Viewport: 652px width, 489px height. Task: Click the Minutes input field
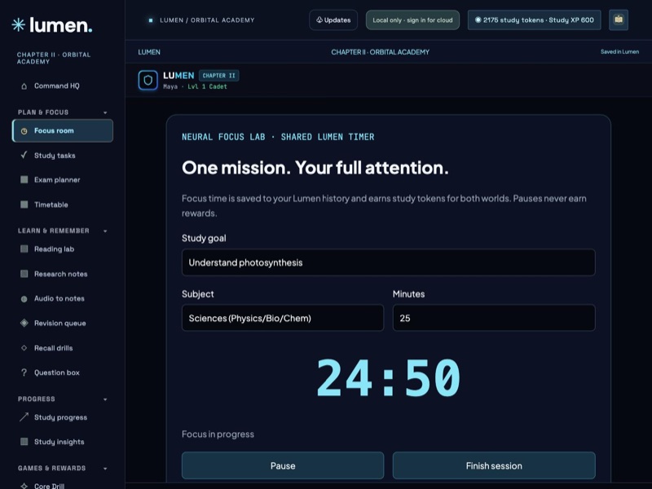point(494,318)
